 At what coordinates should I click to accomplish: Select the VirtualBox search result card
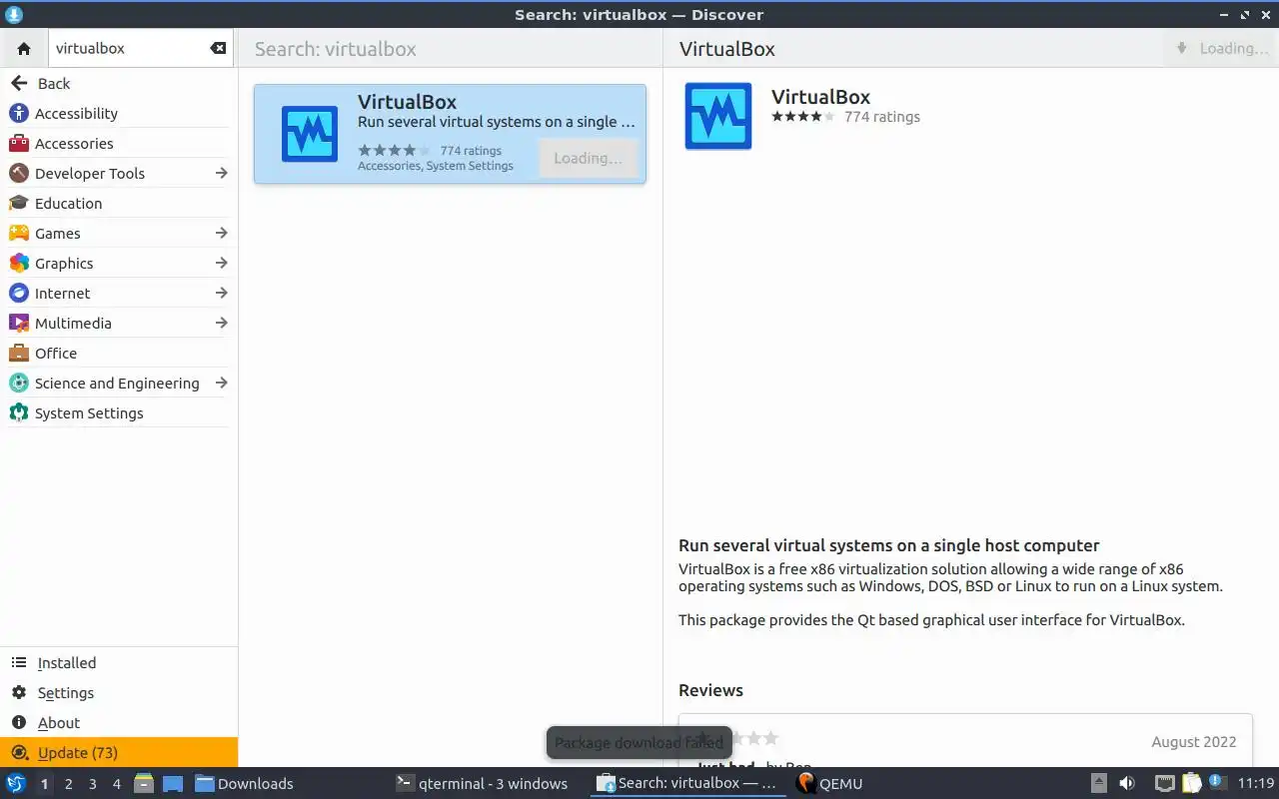450,134
